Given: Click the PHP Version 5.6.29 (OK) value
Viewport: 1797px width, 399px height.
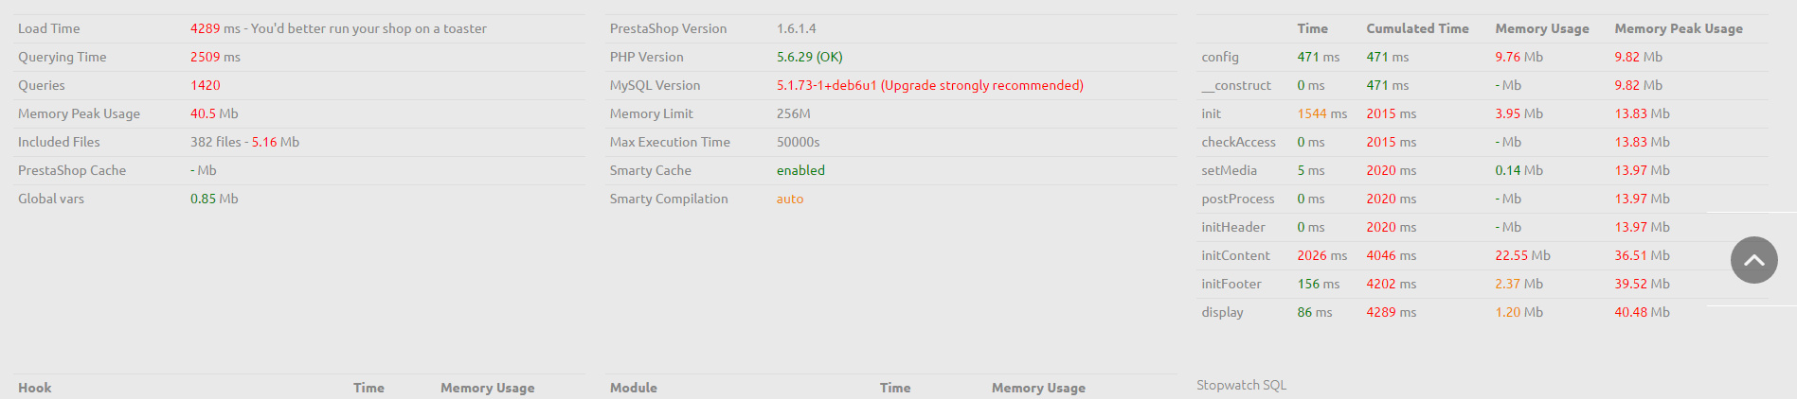Looking at the screenshot, I should 810,57.
